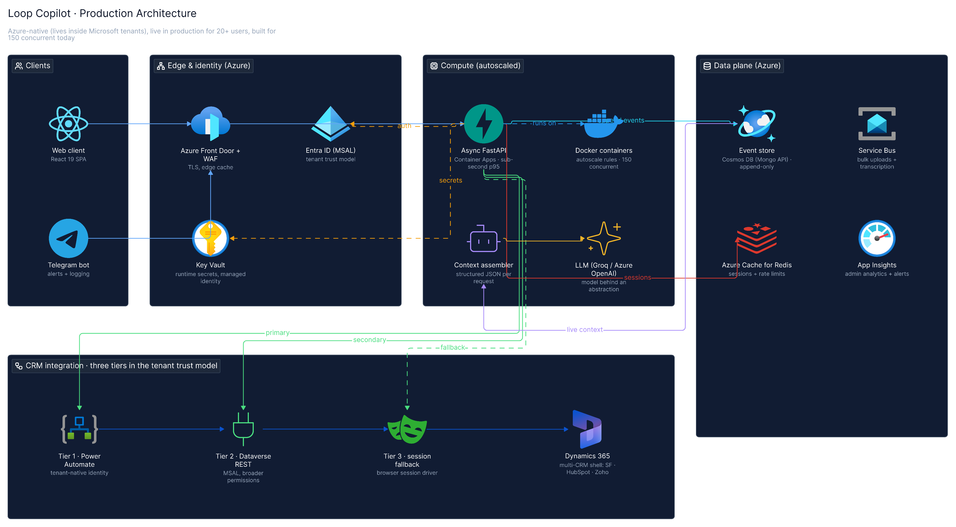Click the Azure-native subtitle description text
The height and width of the screenshot is (527, 956).
click(142, 34)
